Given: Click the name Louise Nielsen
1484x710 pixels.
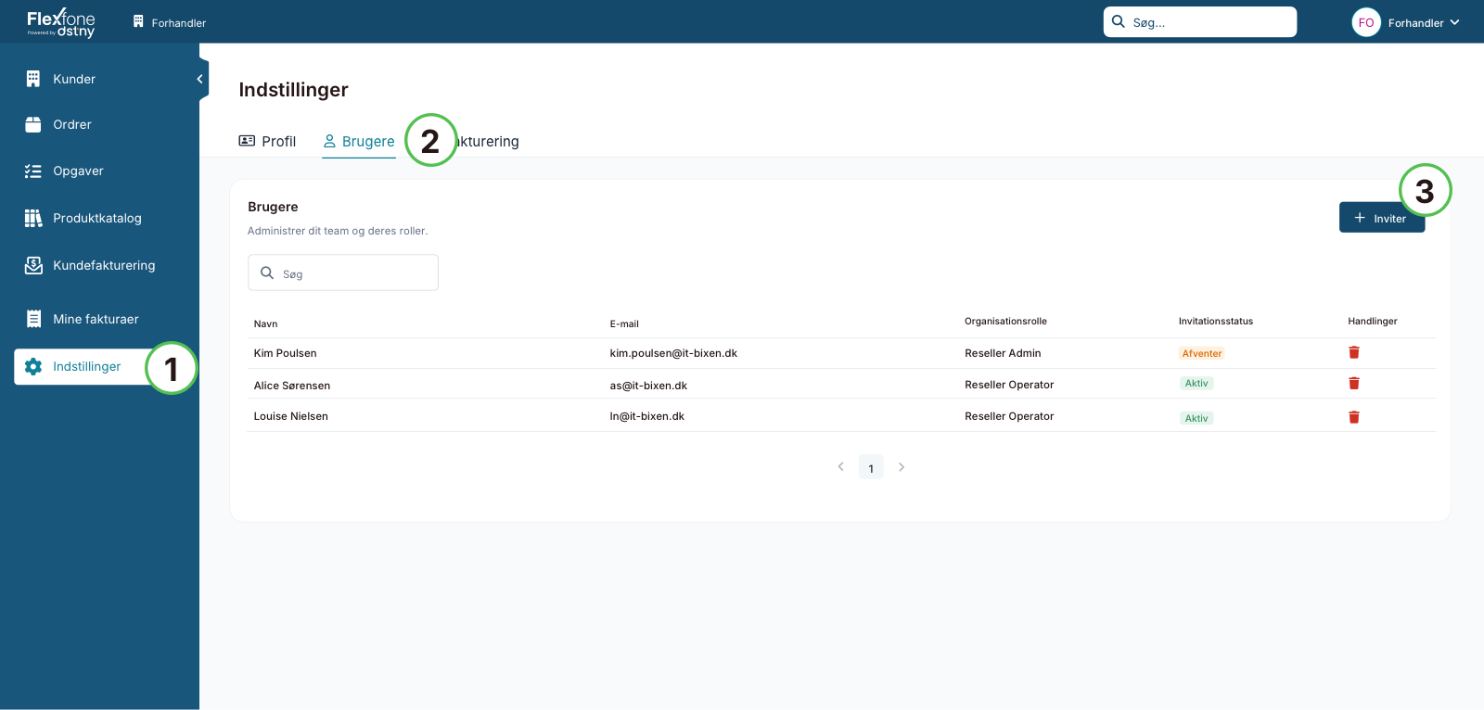Looking at the screenshot, I should pyautogui.click(x=290, y=416).
